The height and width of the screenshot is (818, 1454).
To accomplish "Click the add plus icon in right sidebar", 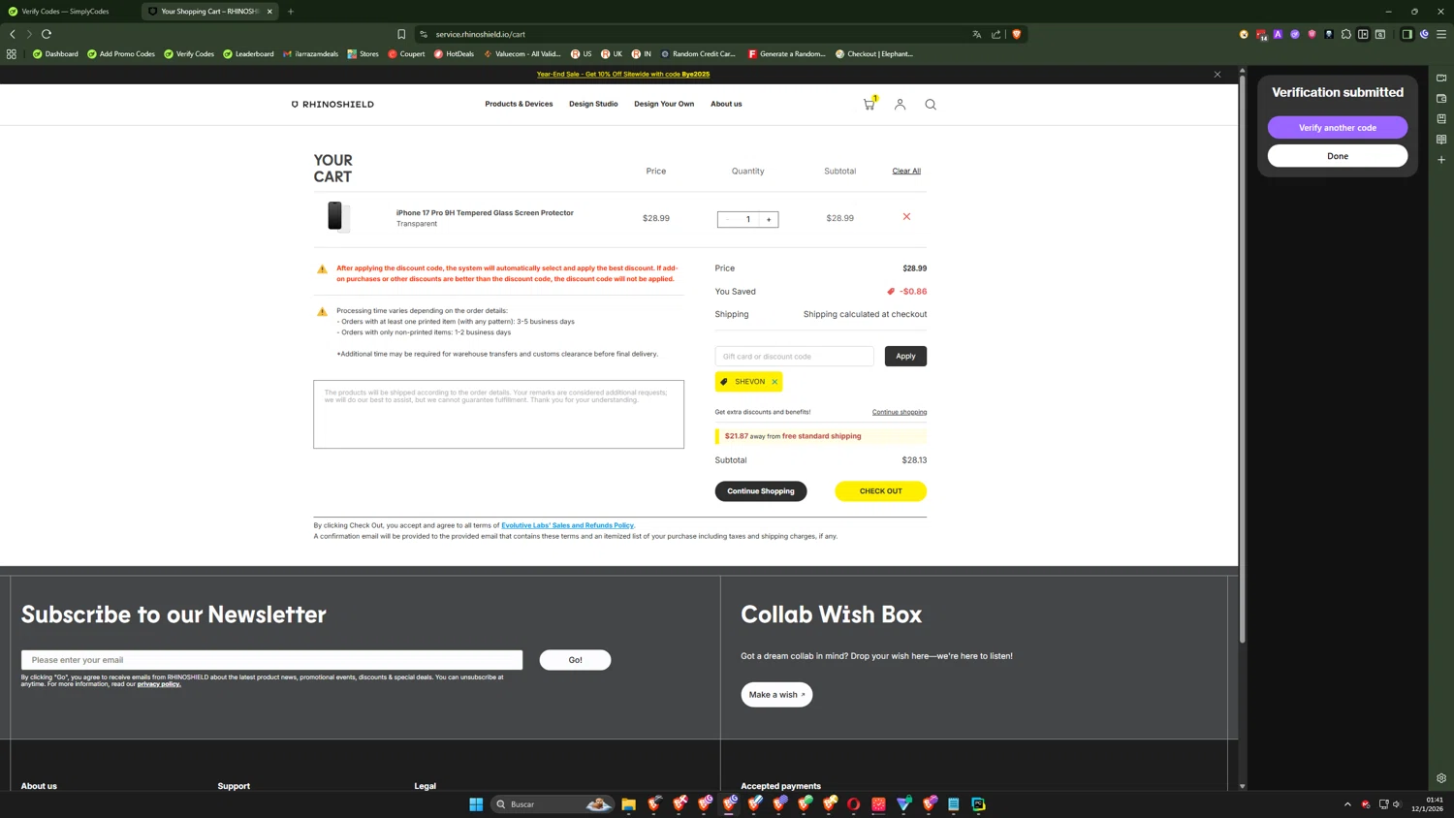I will (x=1441, y=160).
